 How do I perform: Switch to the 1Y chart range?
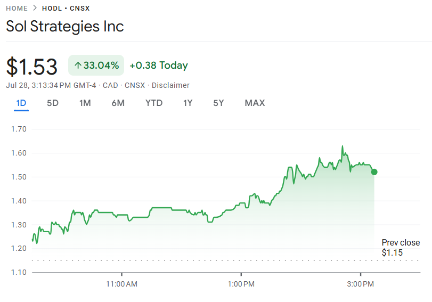coord(188,103)
